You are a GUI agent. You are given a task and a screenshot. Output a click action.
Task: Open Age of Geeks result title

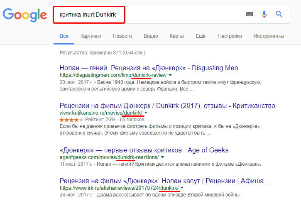point(144,150)
